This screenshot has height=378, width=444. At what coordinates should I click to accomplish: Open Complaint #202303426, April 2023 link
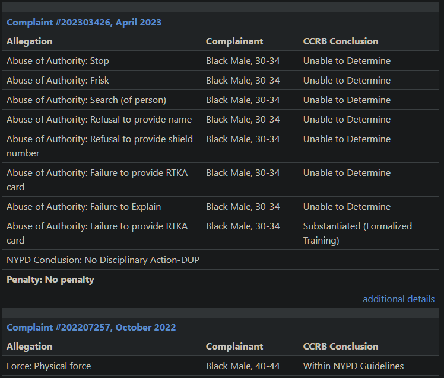click(84, 23)
